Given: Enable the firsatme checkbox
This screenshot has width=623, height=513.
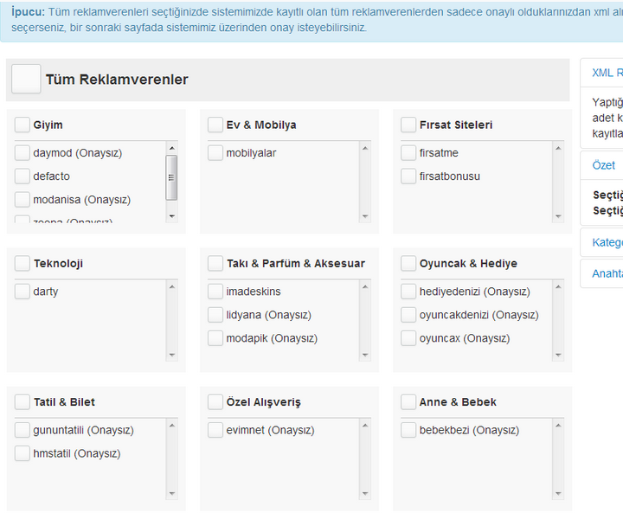Looking at the screenshot, I should pos(408,153).
